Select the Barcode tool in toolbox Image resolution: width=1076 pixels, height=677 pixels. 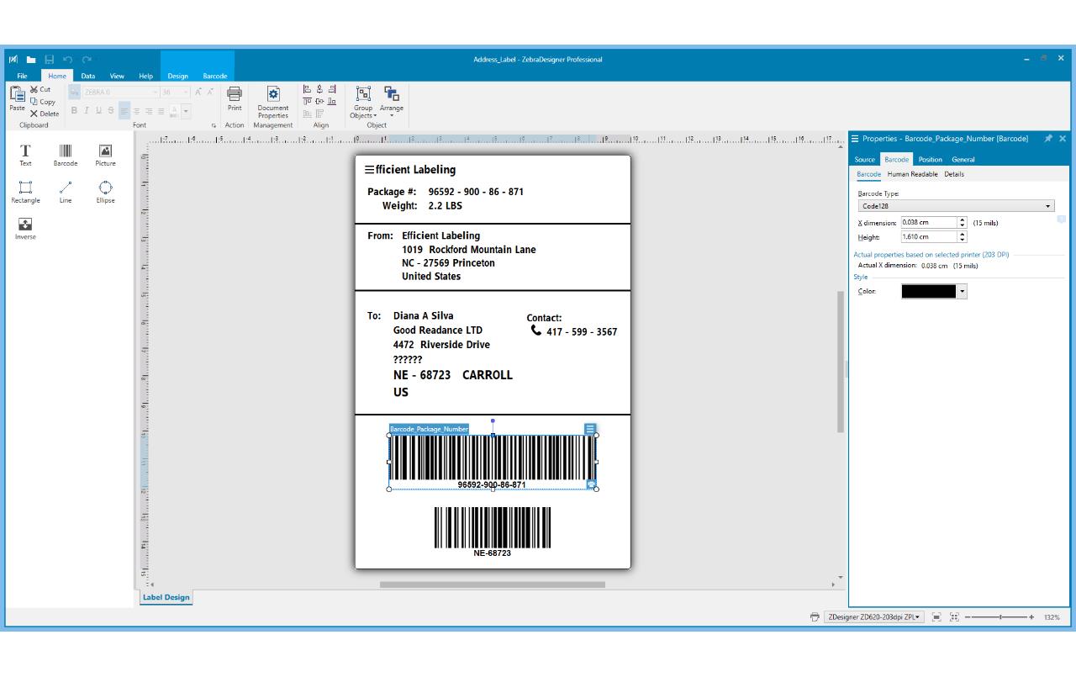66,155
